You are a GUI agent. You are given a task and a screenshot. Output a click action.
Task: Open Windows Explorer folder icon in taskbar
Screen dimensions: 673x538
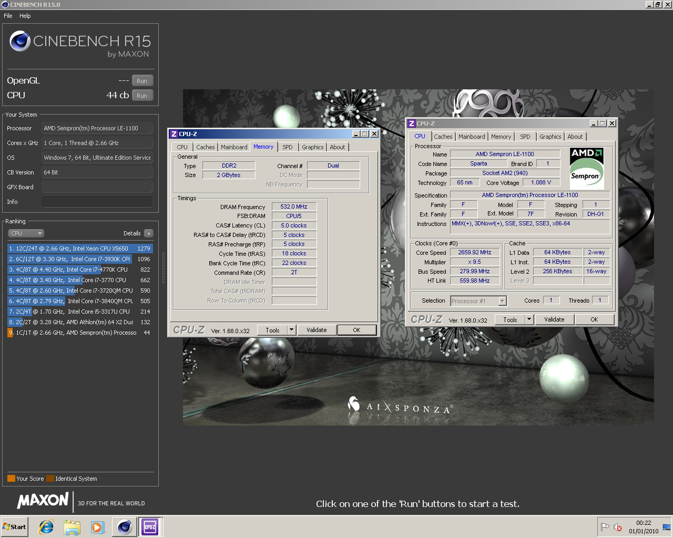[x=72, y=527]
